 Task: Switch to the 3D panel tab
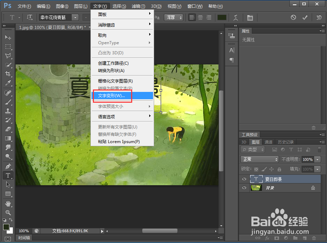click(x=244, y=142)
